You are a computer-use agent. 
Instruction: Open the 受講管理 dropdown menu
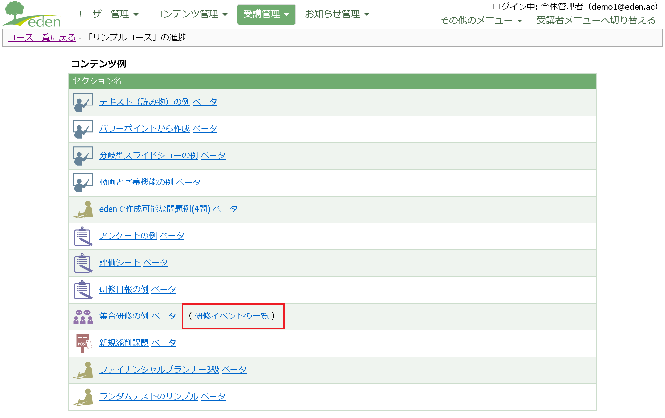click(266, 14)
